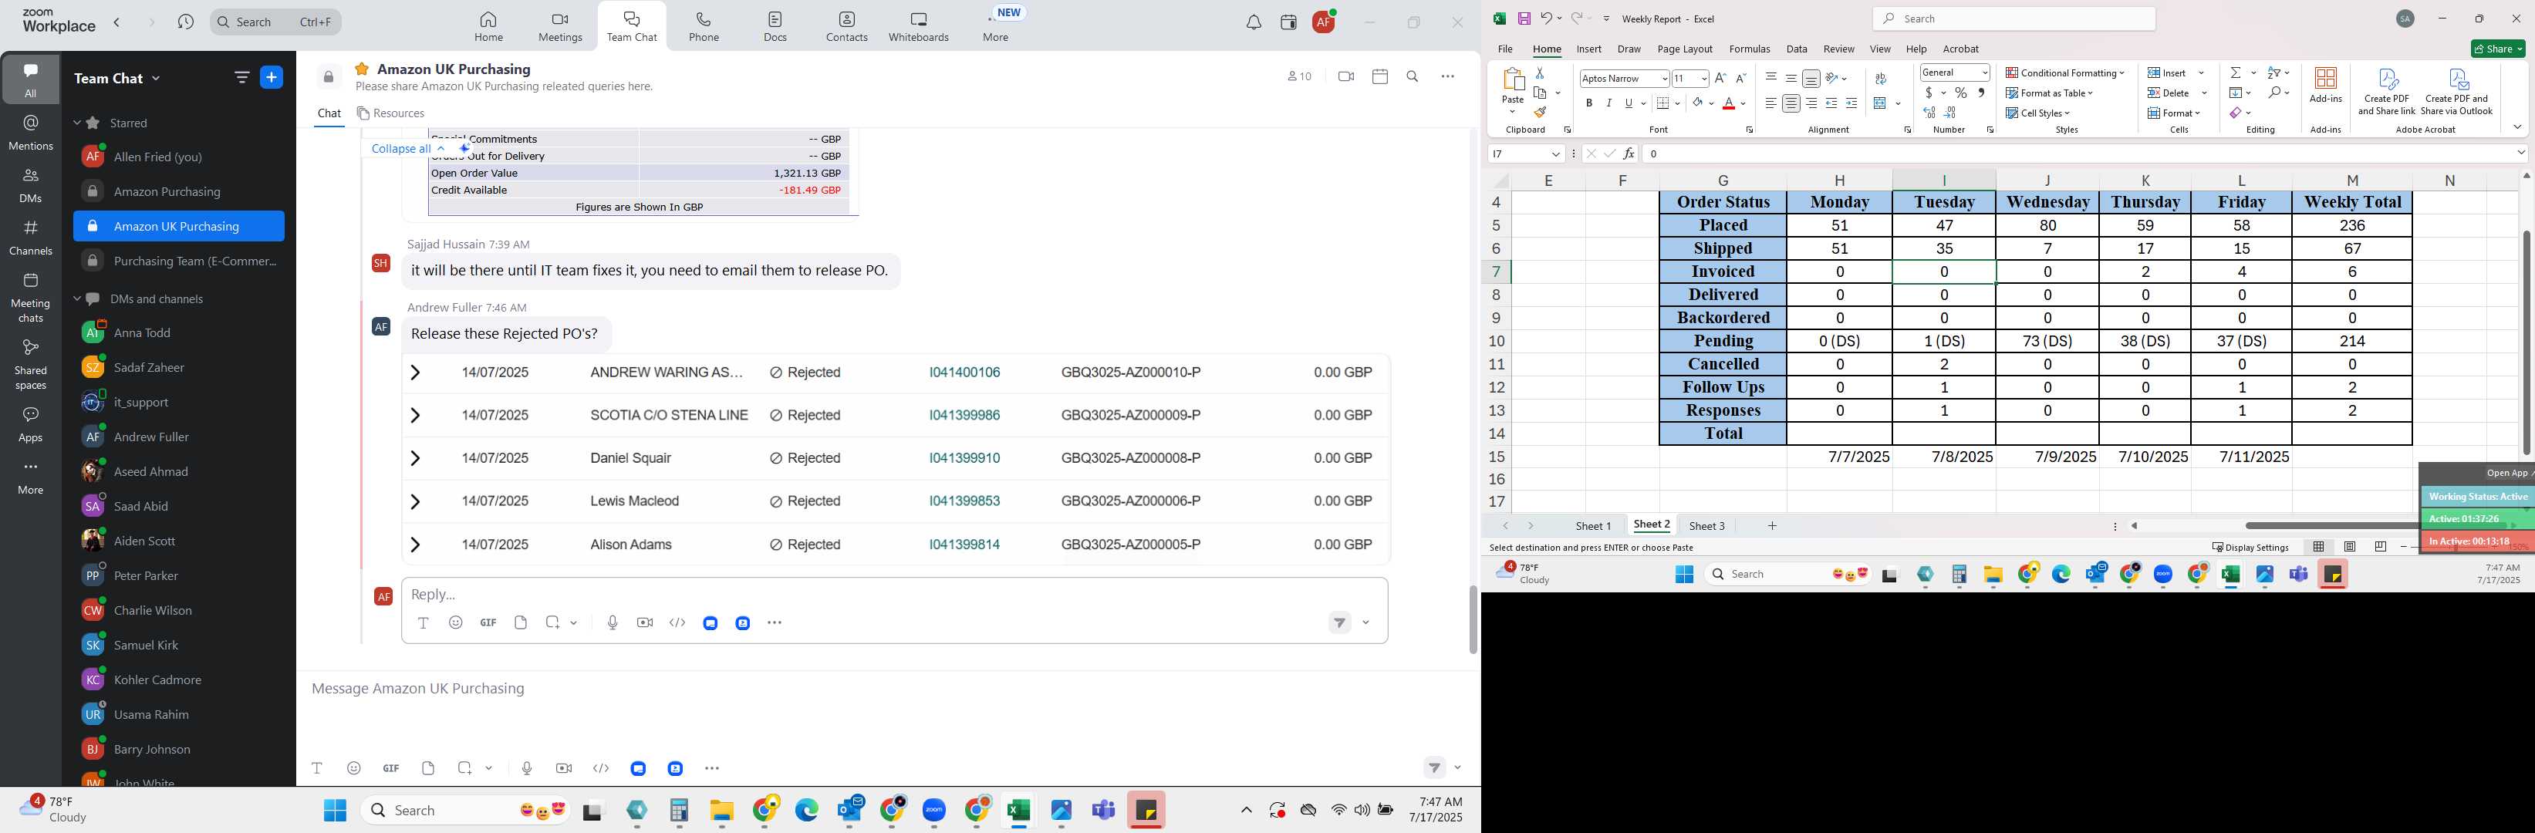Screen dimensions: 2535x833
Task: Click Increase Decimal in Number group
Action: point(1929,113)
